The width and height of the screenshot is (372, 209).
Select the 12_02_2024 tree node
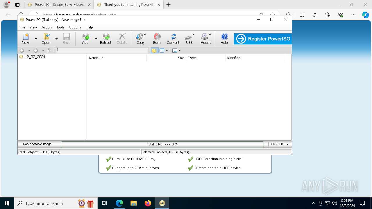point(35,57)
